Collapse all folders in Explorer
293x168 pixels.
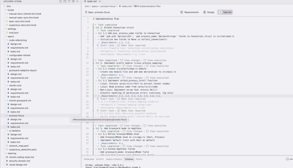(x=73, y=1)
